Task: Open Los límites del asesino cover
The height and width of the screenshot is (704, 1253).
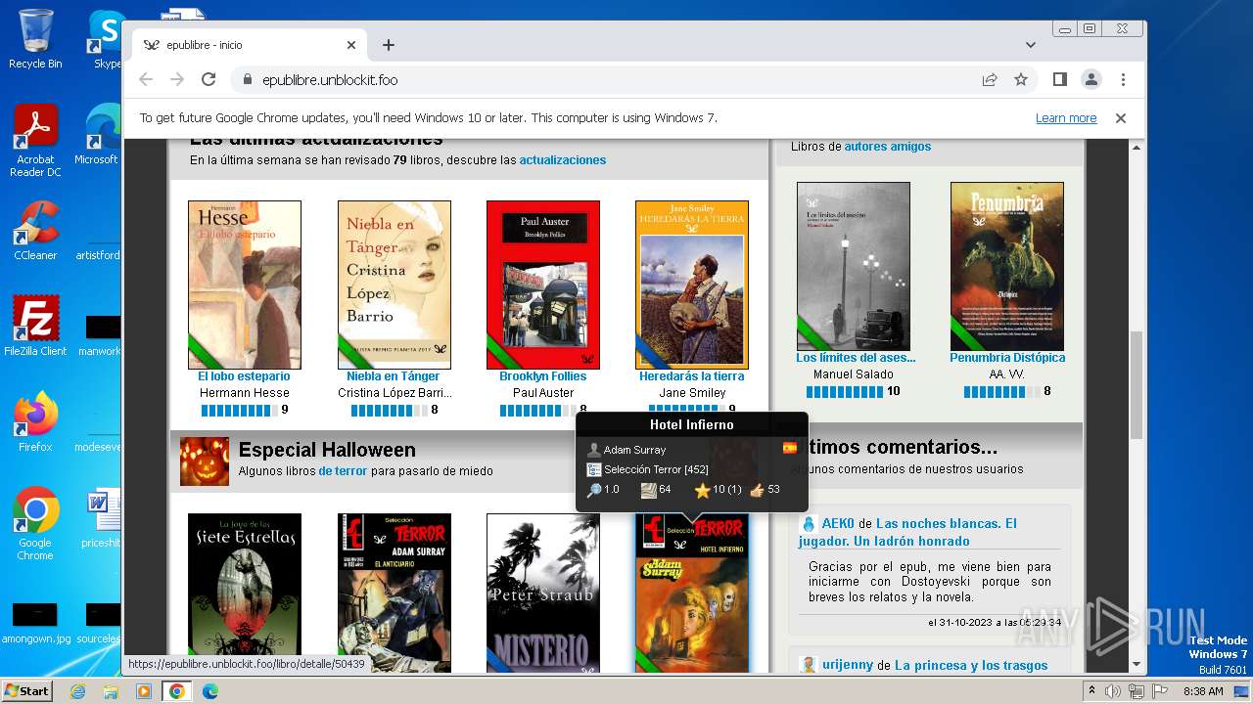Action: [854, 266]
